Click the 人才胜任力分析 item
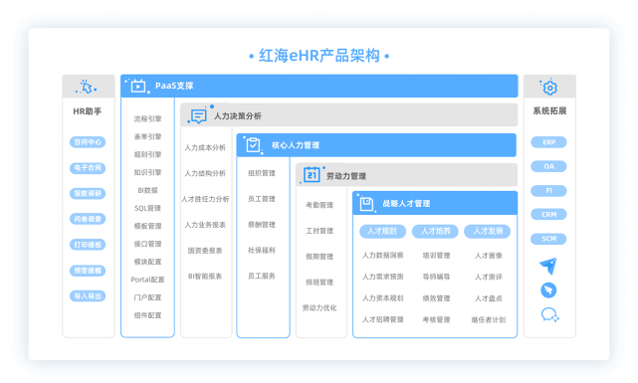 pos(205,199)
